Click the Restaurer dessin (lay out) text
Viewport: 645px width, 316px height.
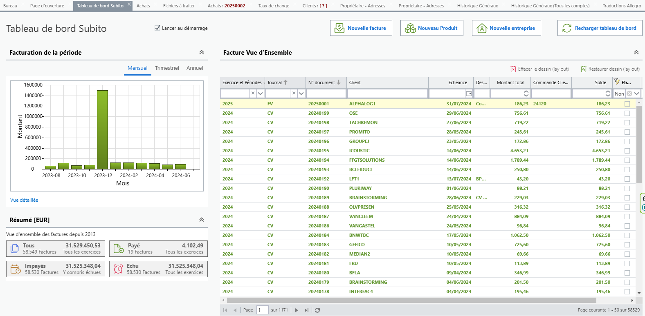(x=614, y=69)
